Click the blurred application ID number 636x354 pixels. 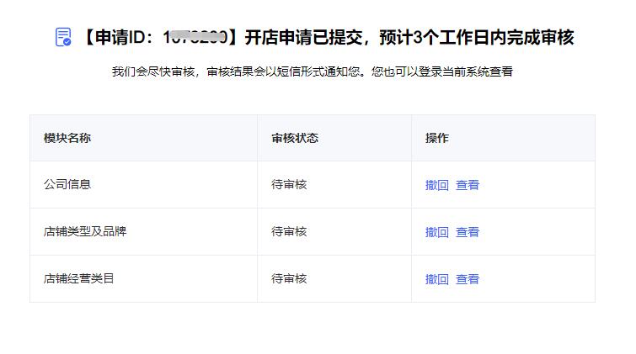[x=195, y=37]
